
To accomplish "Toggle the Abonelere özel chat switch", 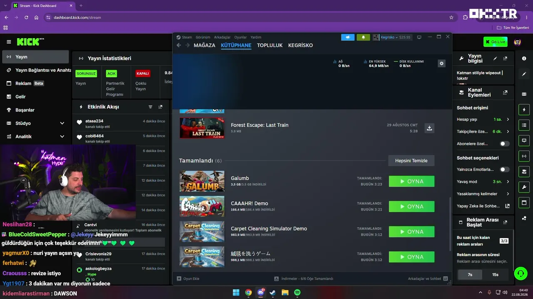I will [x=505, y=144].
